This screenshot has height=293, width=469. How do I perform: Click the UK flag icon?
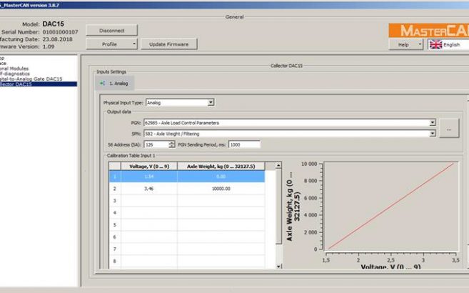(x=435, y=44)
